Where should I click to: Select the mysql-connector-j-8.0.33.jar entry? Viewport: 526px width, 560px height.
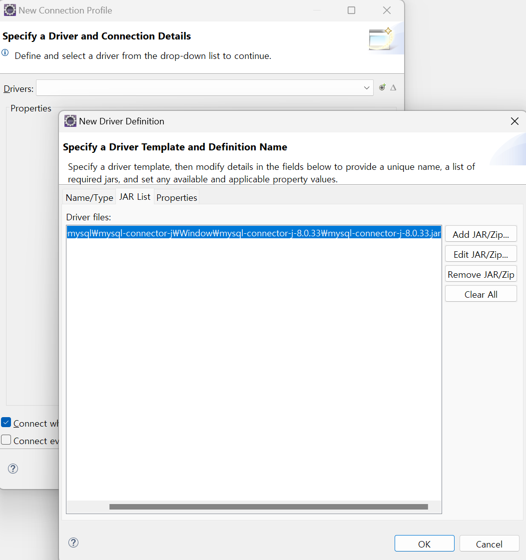pos(254,233)
